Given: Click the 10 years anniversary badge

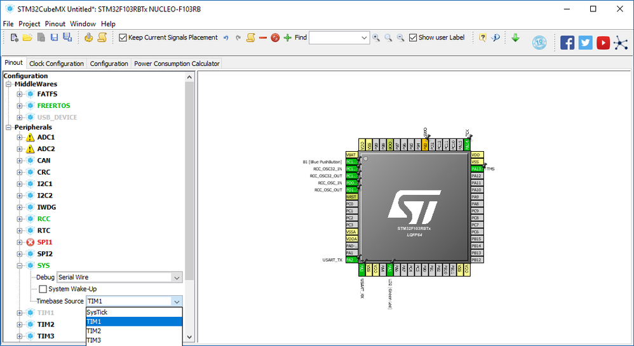Looking at the screenshot, I should click(x=539, y=43).
